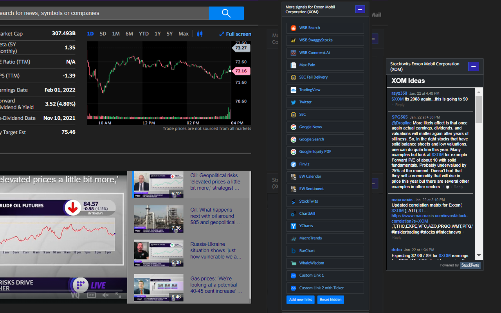Open the WhaleWisdom signal link
This screenshot has width=501, height=313.
pos(325,263)
